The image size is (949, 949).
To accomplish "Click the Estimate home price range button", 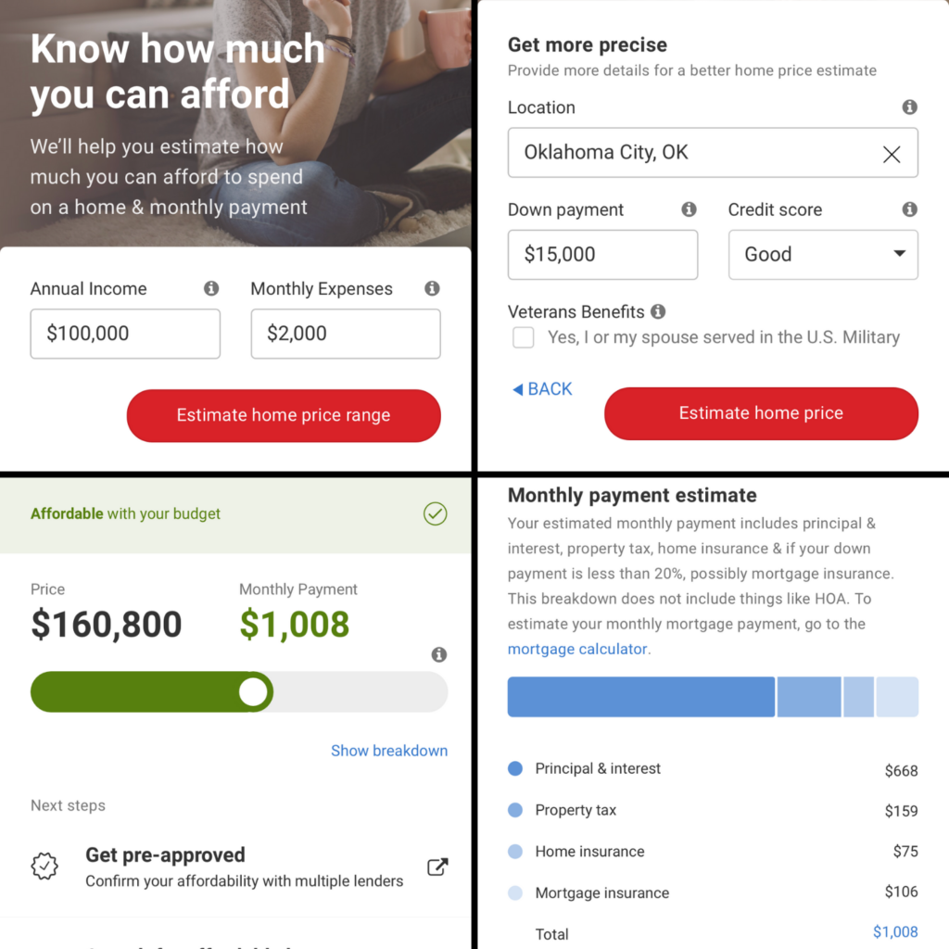I will pos(284,415).
